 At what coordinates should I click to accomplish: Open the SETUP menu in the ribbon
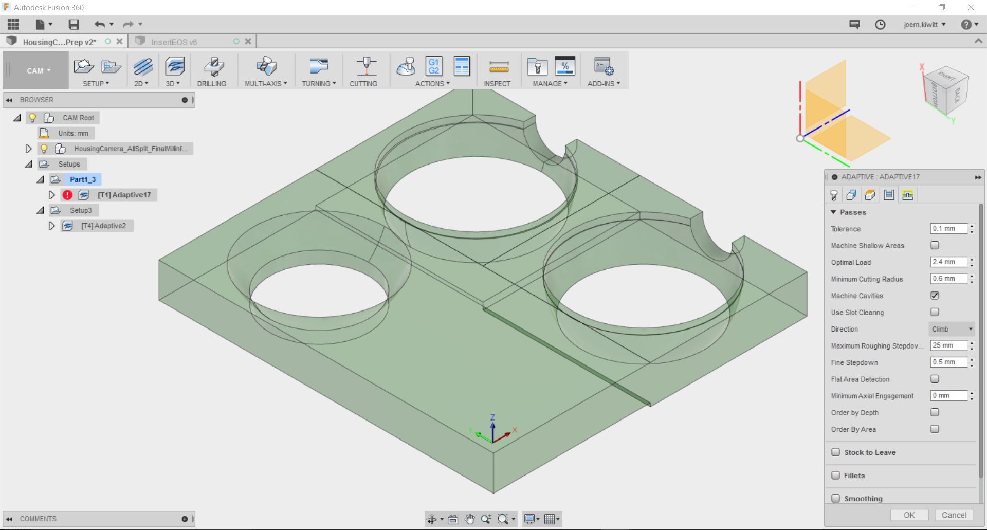pos(96,83)
